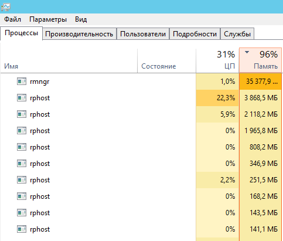Open the Файл menu
Image resolution: width=283 pixels, height=241 pixels.
12,19
